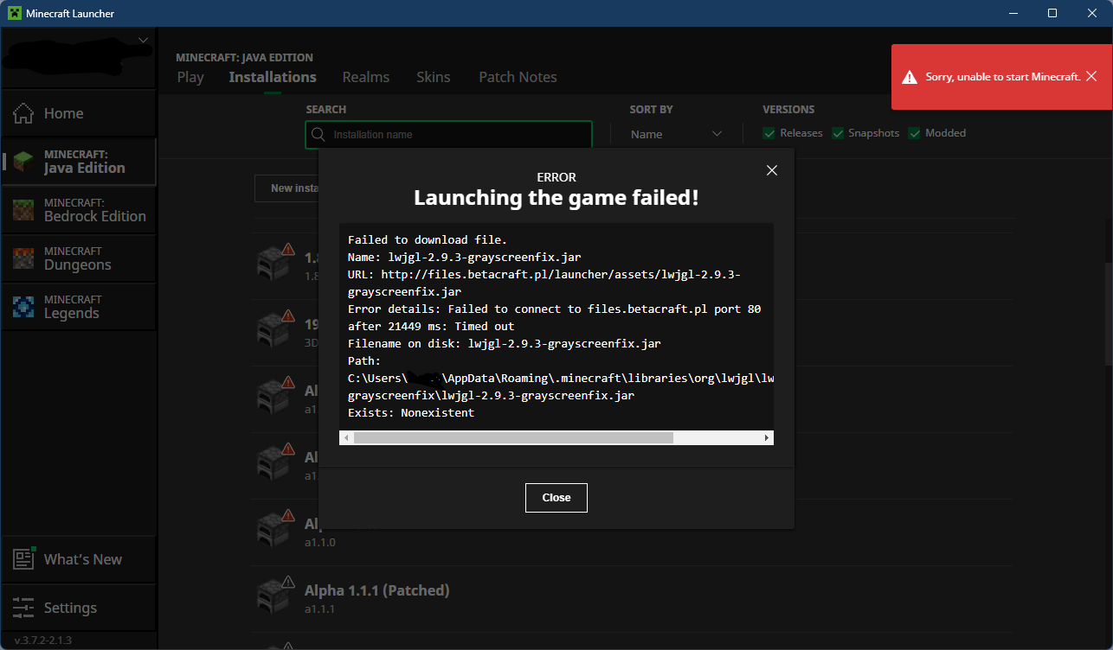Minimize the Minecraft Launcher window
Screen dimensions: 1113x650
point(1013,13)
